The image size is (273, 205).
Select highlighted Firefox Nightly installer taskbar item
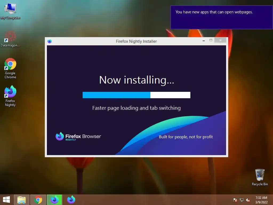[x=54, y=200]
